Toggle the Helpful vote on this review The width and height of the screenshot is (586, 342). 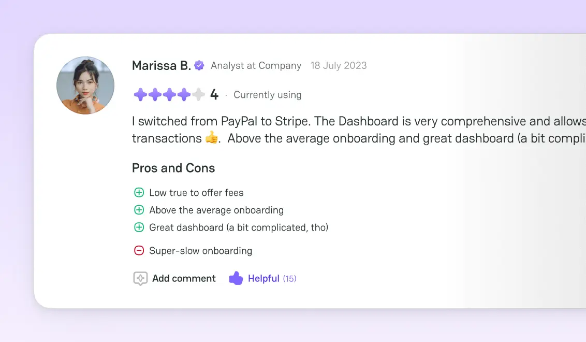[x=264, y=278]
